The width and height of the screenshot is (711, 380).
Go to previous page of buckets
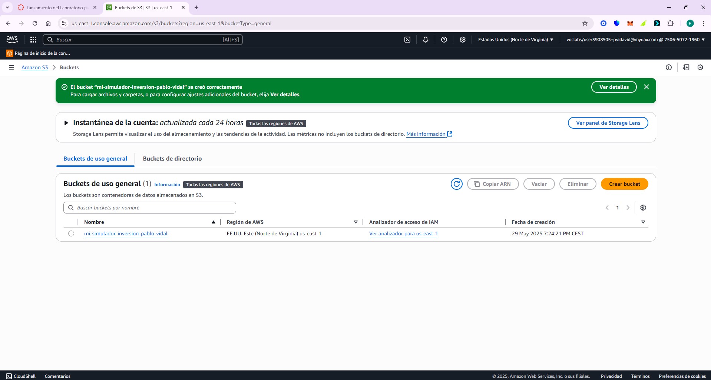point(607,208)
